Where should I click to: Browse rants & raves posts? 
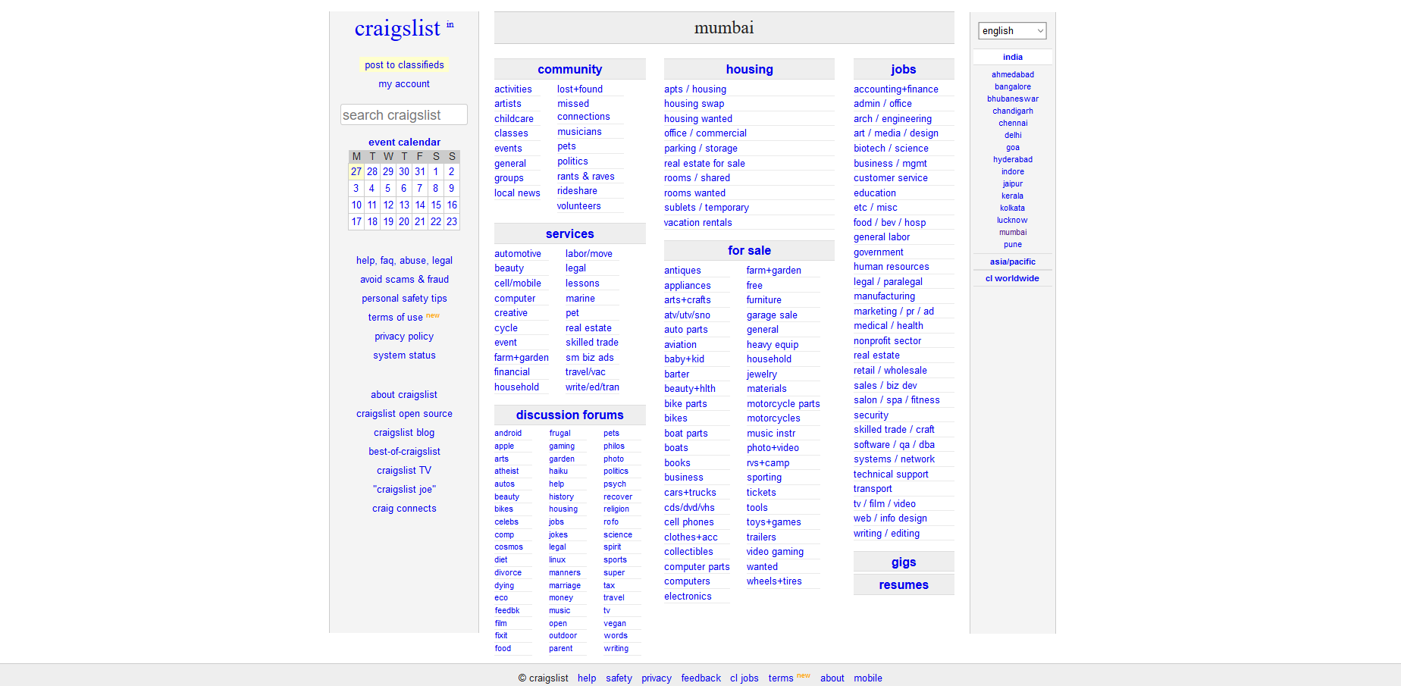click(586, 177)
